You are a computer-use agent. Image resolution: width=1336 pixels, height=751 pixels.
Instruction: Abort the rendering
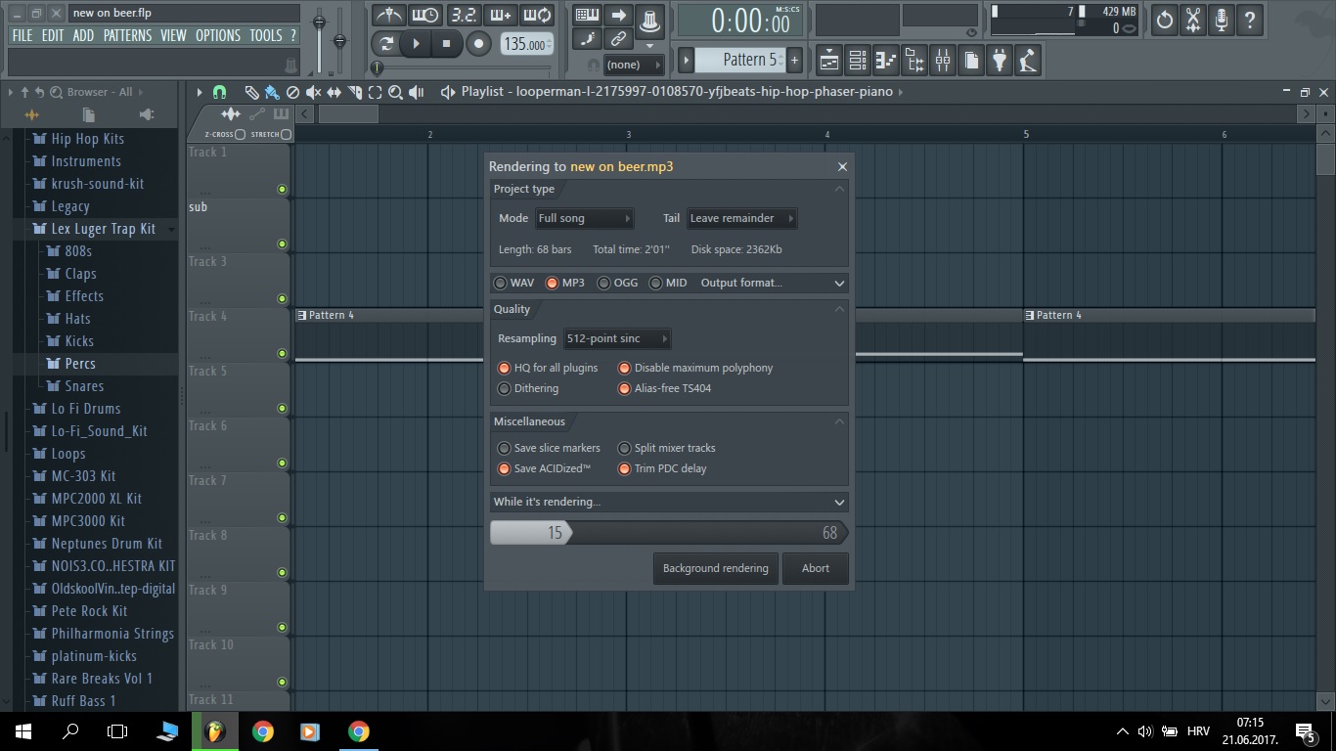pyautogui.click(x=816, y=568)
